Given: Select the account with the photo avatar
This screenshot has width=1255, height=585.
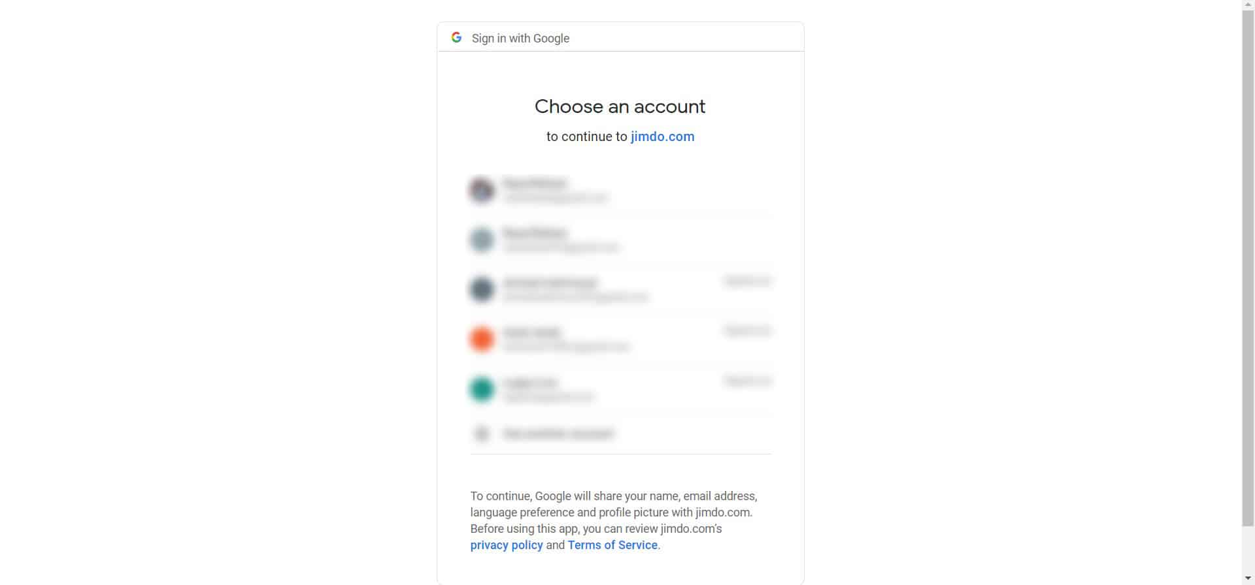Looking at the screenshot, I should tap(620, 190).
